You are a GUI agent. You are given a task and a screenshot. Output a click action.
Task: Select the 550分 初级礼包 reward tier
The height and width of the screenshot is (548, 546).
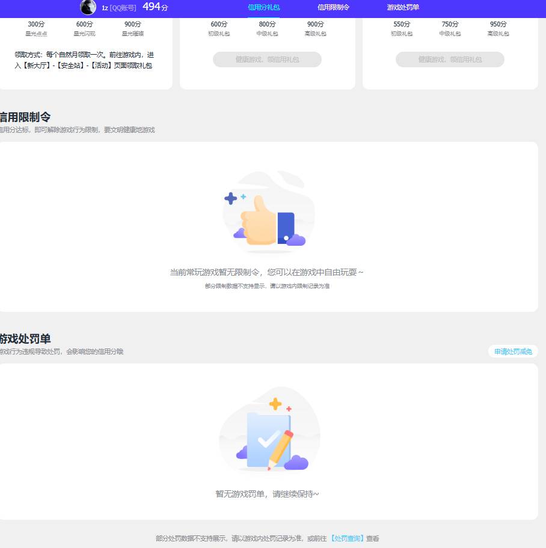click(x=401, y=28)
